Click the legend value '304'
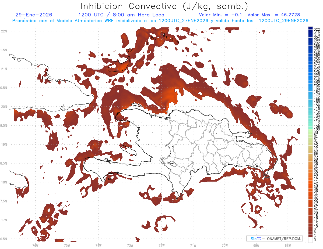This screenshot has height=249, width=323. (317, 38)
